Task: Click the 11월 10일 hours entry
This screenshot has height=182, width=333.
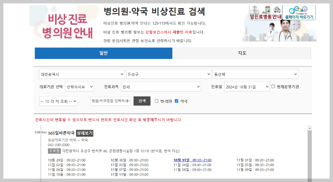Action: [67, 174]
